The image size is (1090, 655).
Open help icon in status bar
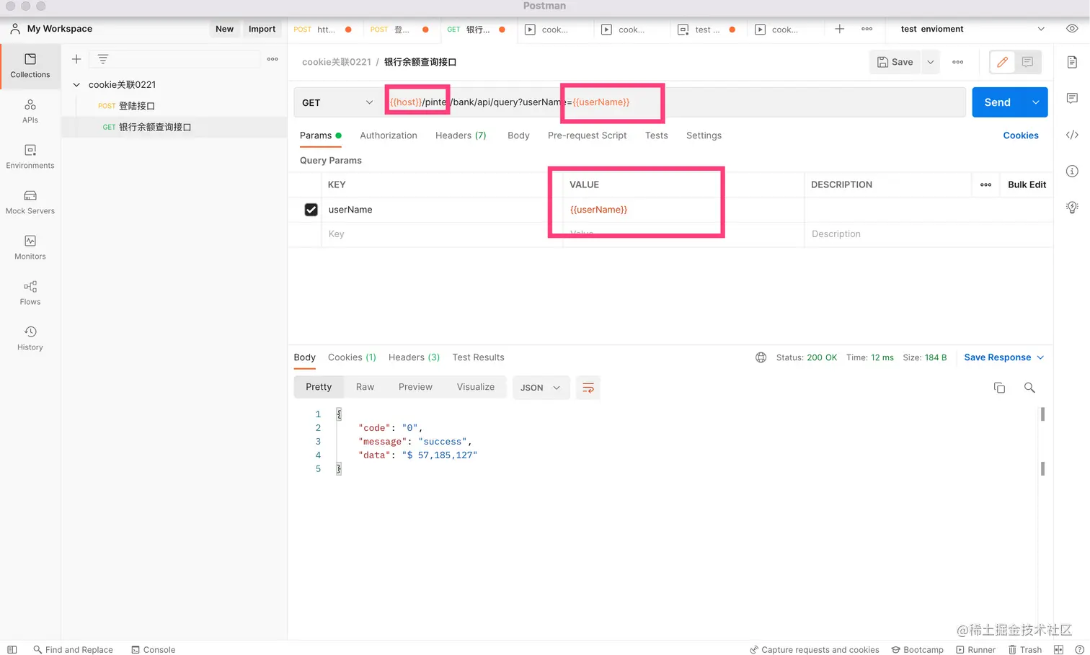1079,649
